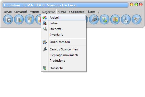Click the forklift warehouse toolbar icon

[94, 19]
